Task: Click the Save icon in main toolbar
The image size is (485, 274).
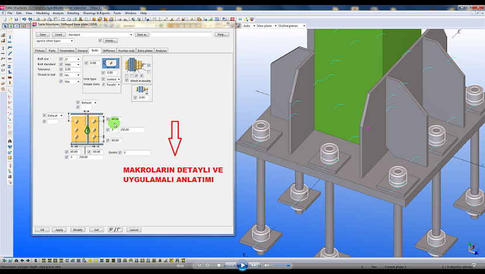Action: 17,19
